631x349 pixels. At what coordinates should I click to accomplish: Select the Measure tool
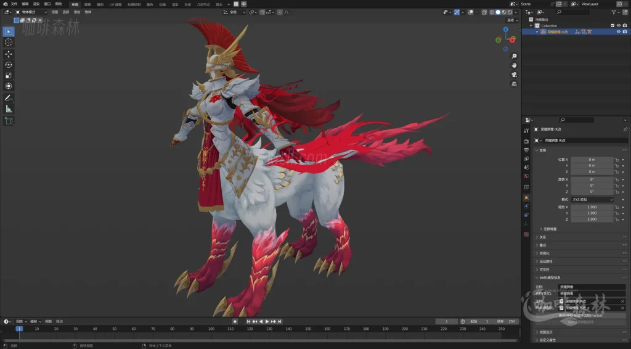coord(9,109)
